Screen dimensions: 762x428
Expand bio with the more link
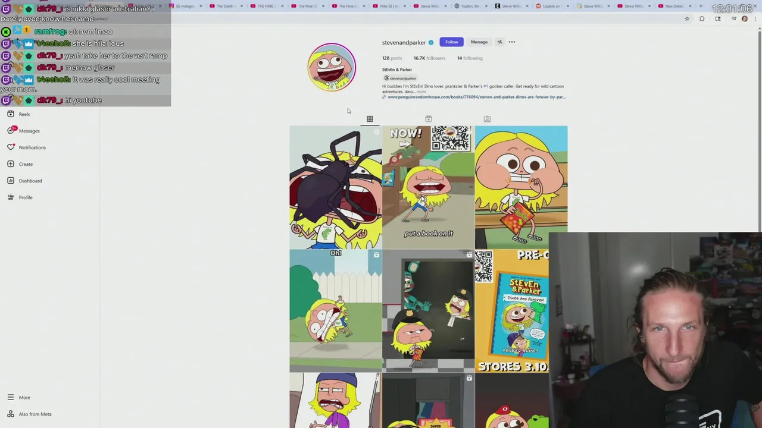tap(421, 92)
